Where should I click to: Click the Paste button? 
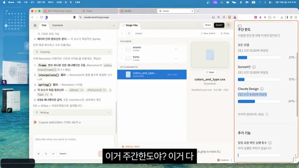[x=225, y=33]
